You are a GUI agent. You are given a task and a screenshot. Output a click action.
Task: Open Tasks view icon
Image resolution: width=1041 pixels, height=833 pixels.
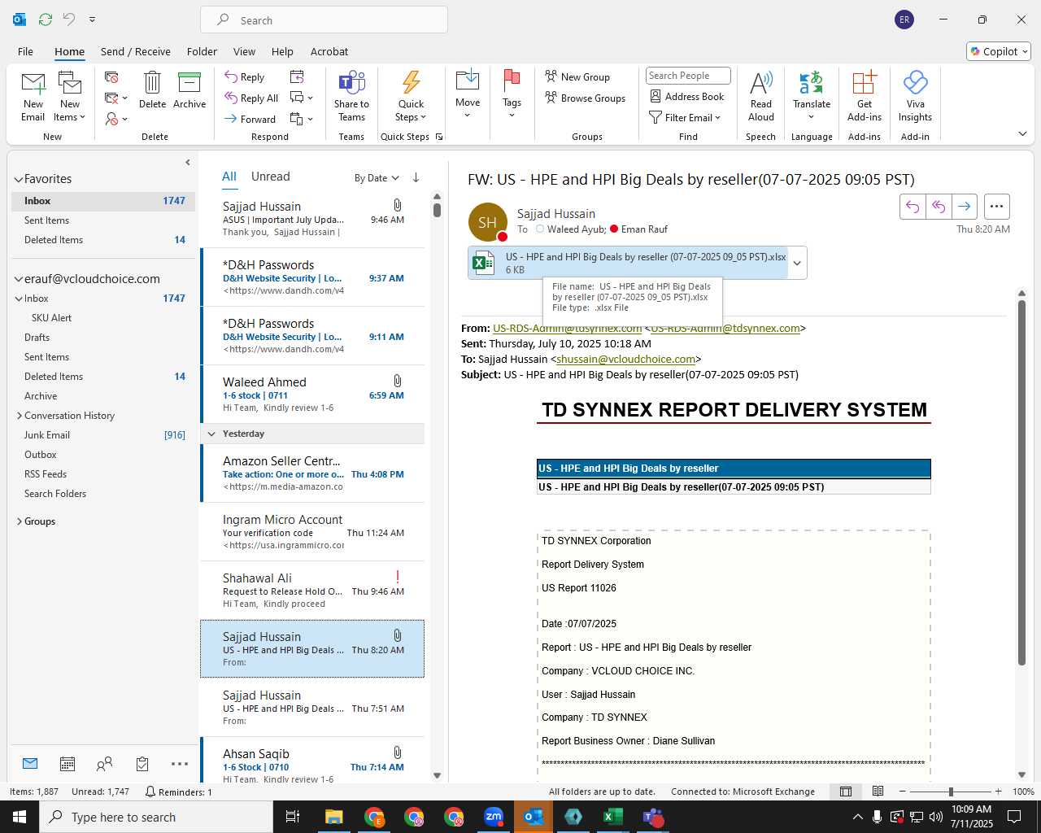pos(142,764)
